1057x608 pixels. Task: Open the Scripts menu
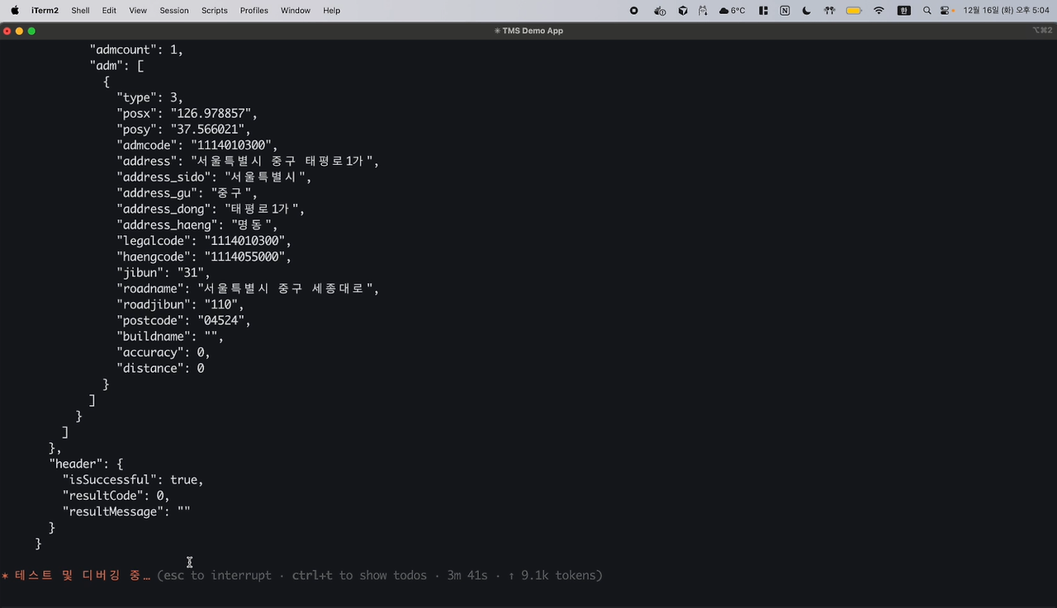[x=215, y=11]
